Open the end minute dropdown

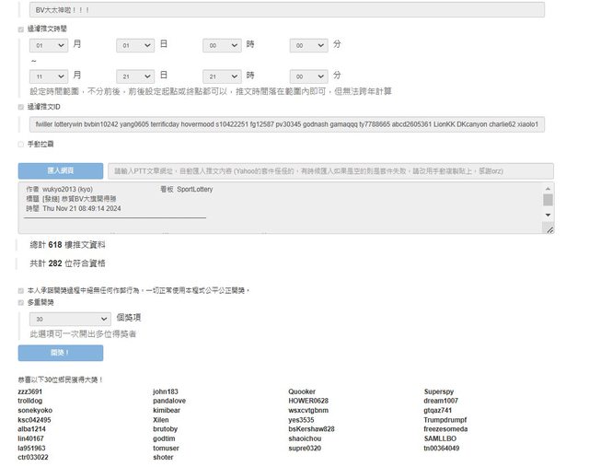click(x=308, y=76)
